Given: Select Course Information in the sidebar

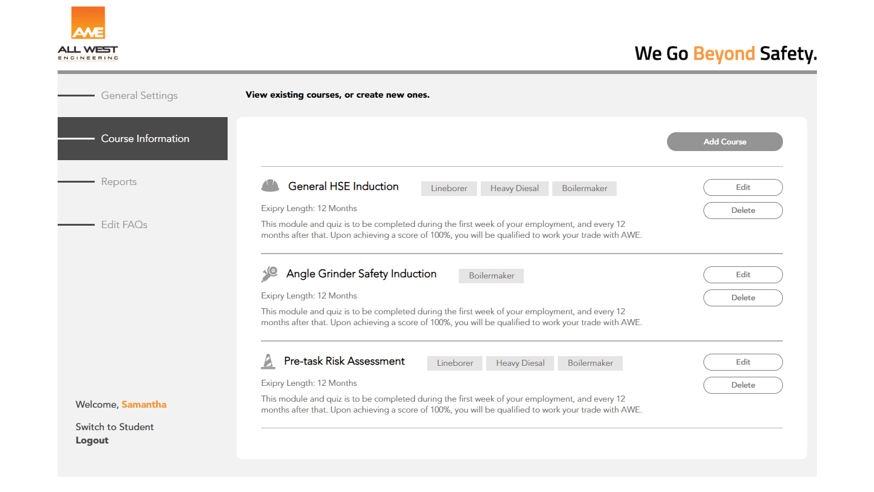Looking at the screenshot, I should (x=145, y=138).
